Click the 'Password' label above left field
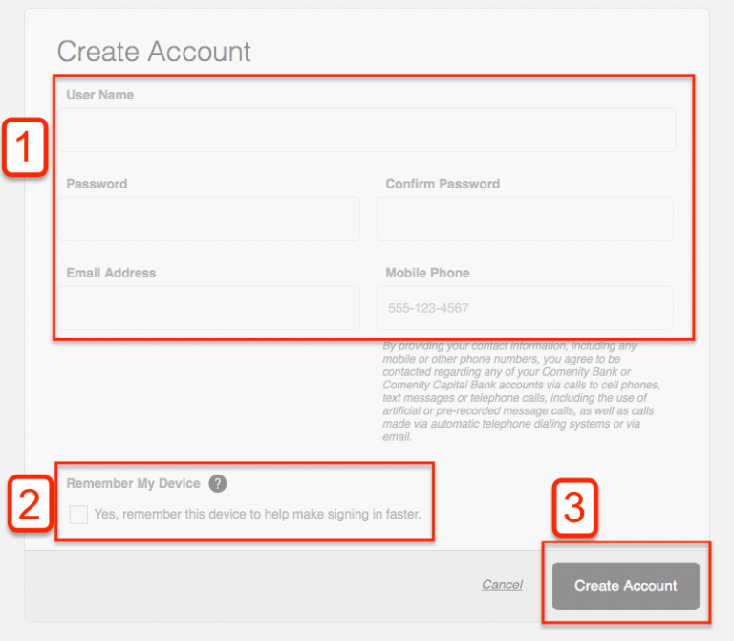This screenshot has width=734, height=641. 97,184
